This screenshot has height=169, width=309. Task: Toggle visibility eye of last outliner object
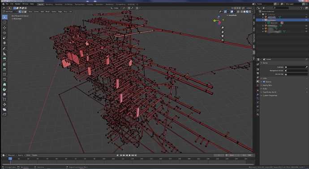tap(306, 31)
